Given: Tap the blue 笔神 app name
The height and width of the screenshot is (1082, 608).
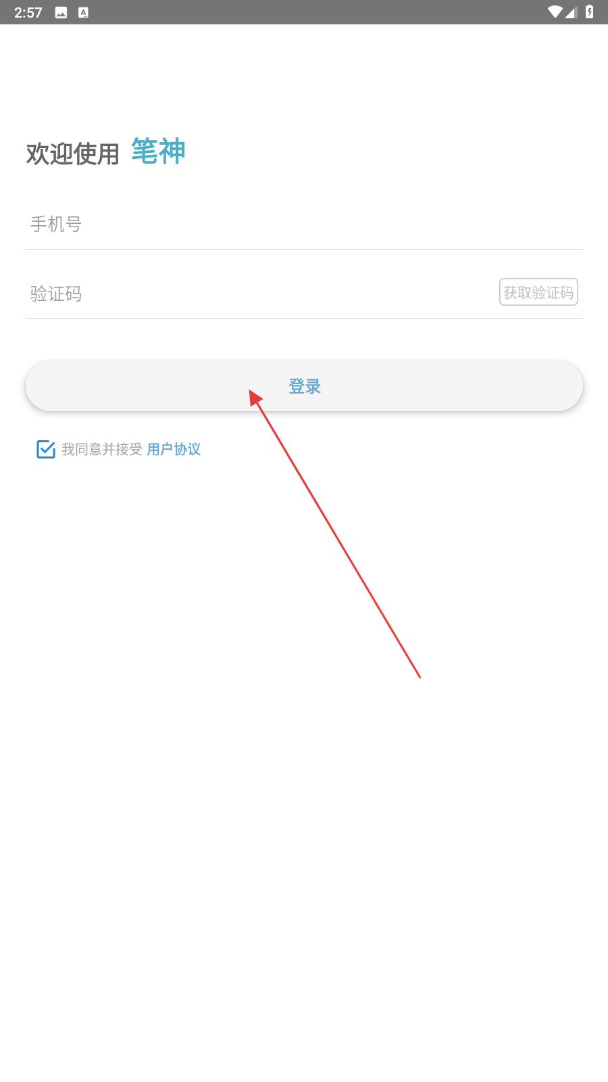Looking at the screenshot, I should coord(158,151).
